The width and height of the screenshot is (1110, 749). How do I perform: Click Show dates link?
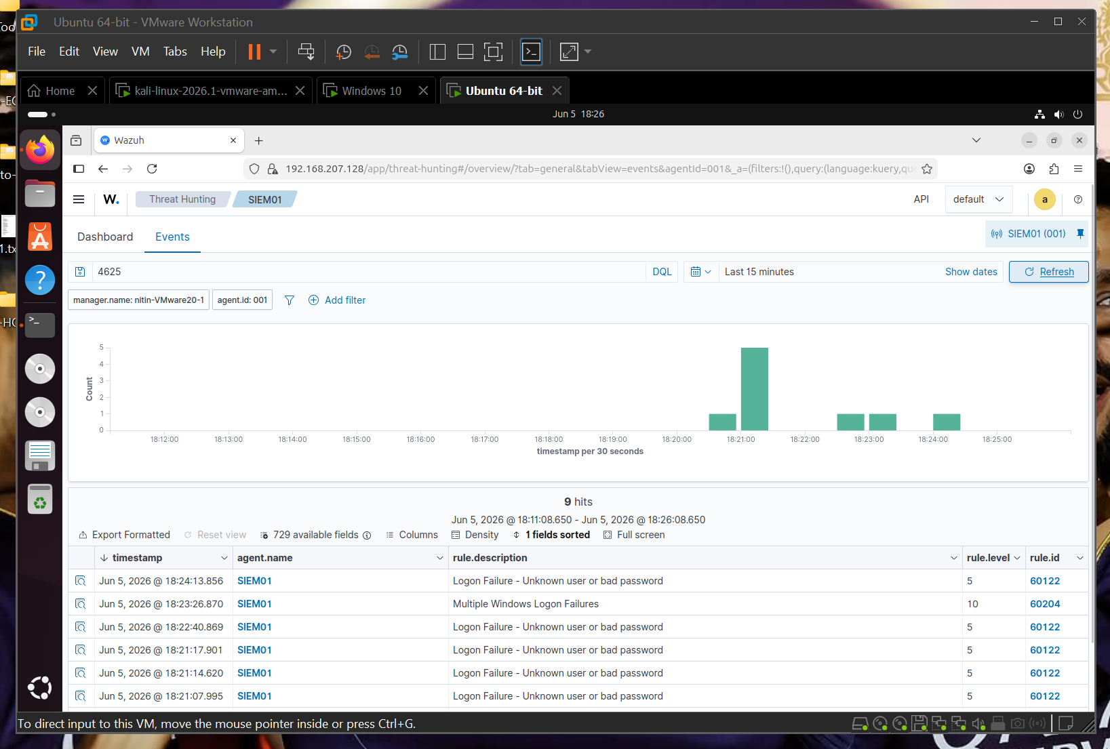click(x=971, y=272)
